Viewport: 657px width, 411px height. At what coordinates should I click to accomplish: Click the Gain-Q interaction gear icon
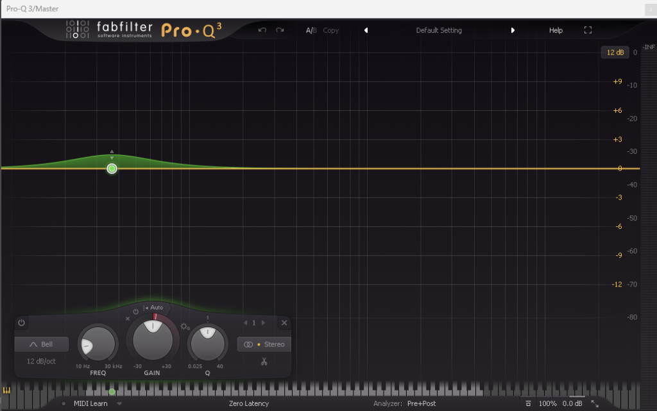pos(185,326)
